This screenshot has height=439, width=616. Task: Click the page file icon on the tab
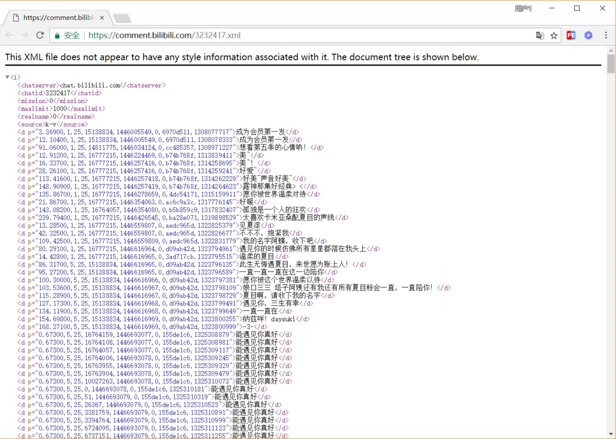16,17
